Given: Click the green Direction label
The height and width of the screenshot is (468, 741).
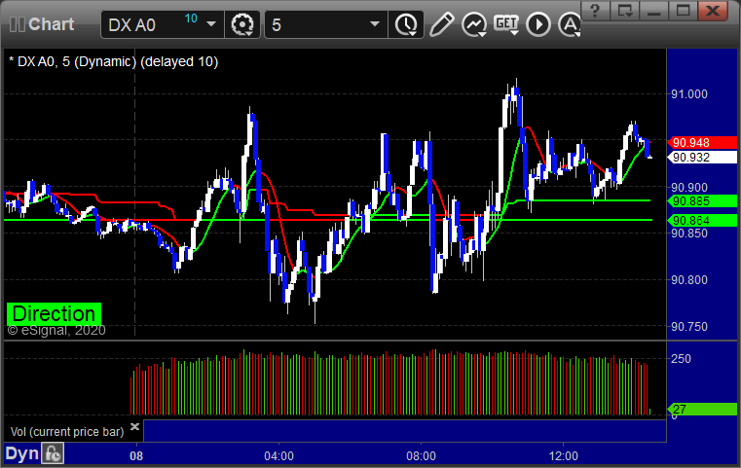Looking at the screenshot, I should click(x=54, y=314).
